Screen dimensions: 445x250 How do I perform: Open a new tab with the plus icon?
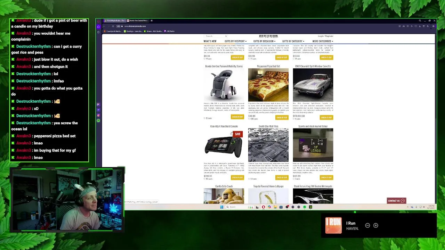[152, 20]
